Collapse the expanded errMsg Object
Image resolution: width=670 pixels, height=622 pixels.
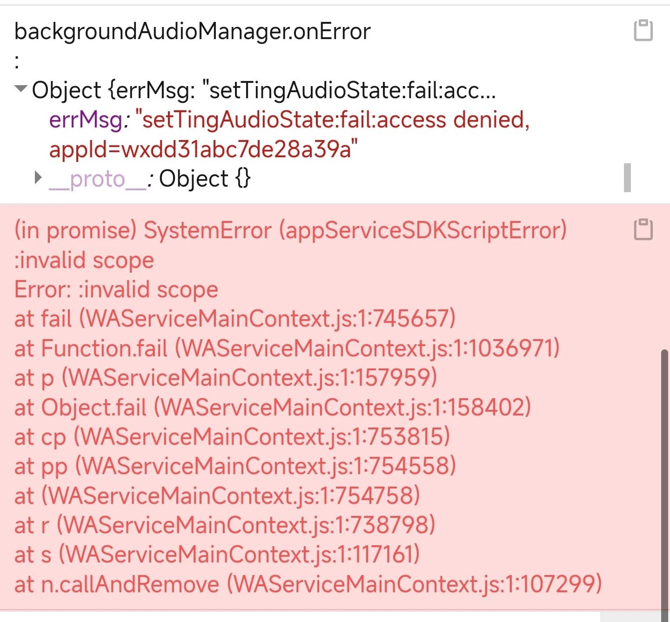point(21,88)
